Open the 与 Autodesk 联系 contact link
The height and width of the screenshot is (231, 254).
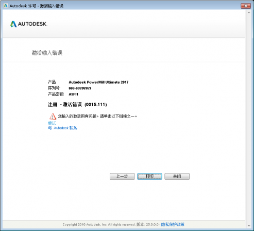click(62, 128)
